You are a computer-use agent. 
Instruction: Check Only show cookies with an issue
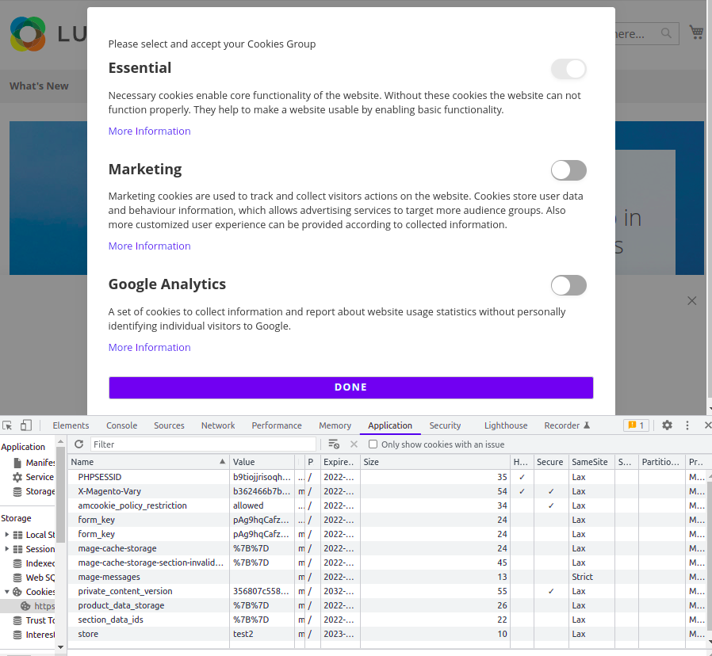pos(373,444)
